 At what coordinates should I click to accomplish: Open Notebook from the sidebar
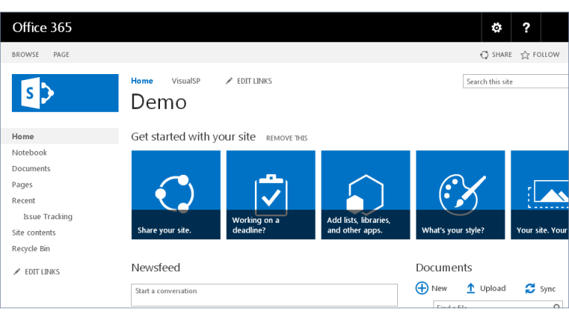pos(30,153)
